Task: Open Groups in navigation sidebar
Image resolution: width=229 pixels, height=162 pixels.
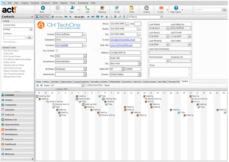Action: point(17,100)
